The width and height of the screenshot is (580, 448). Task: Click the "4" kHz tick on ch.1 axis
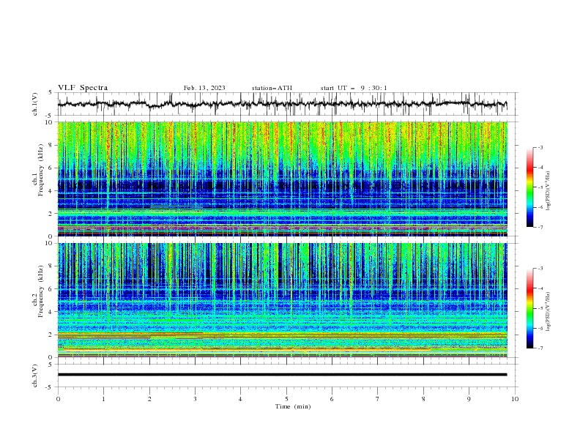(52, 191)
